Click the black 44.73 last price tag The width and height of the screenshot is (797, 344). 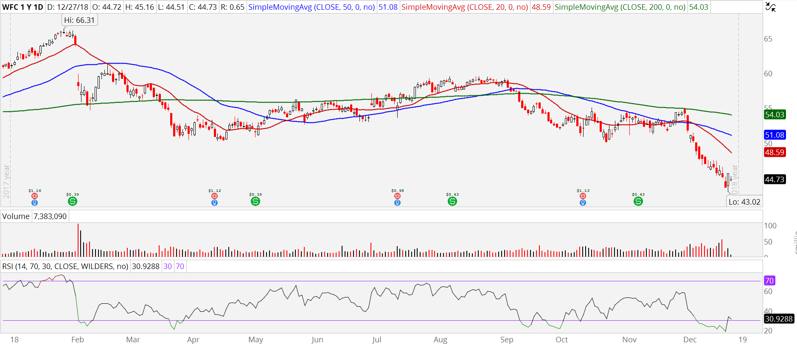coord(775,180)
